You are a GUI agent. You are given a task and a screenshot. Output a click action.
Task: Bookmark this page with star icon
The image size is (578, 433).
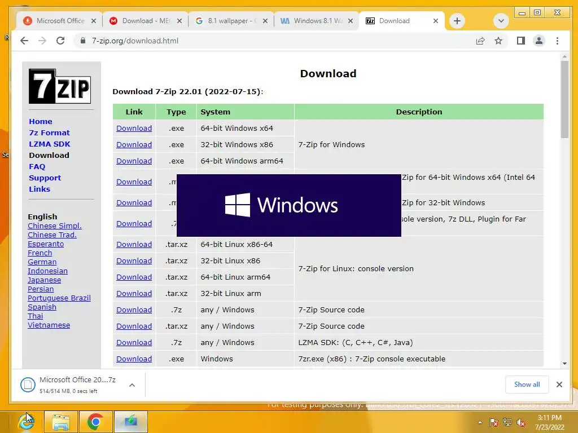click(498, 41)
